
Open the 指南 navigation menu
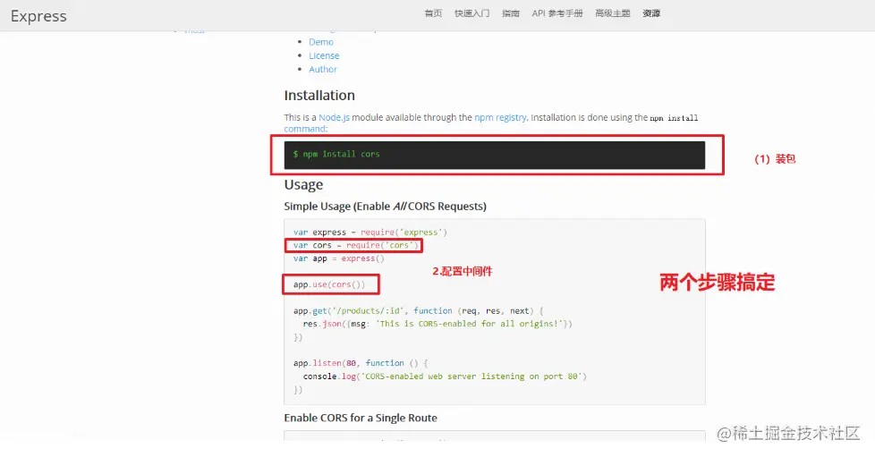pyautogui.click(x=511, y=13)
